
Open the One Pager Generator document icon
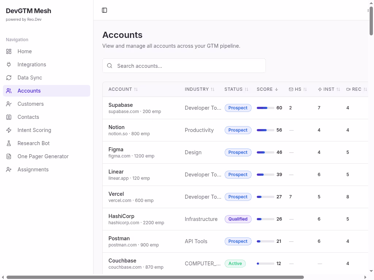pos(9,156)
